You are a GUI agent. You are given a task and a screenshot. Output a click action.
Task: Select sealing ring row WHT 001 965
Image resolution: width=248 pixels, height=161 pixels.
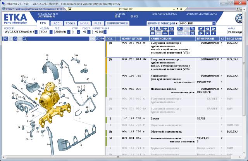[174, 141]
